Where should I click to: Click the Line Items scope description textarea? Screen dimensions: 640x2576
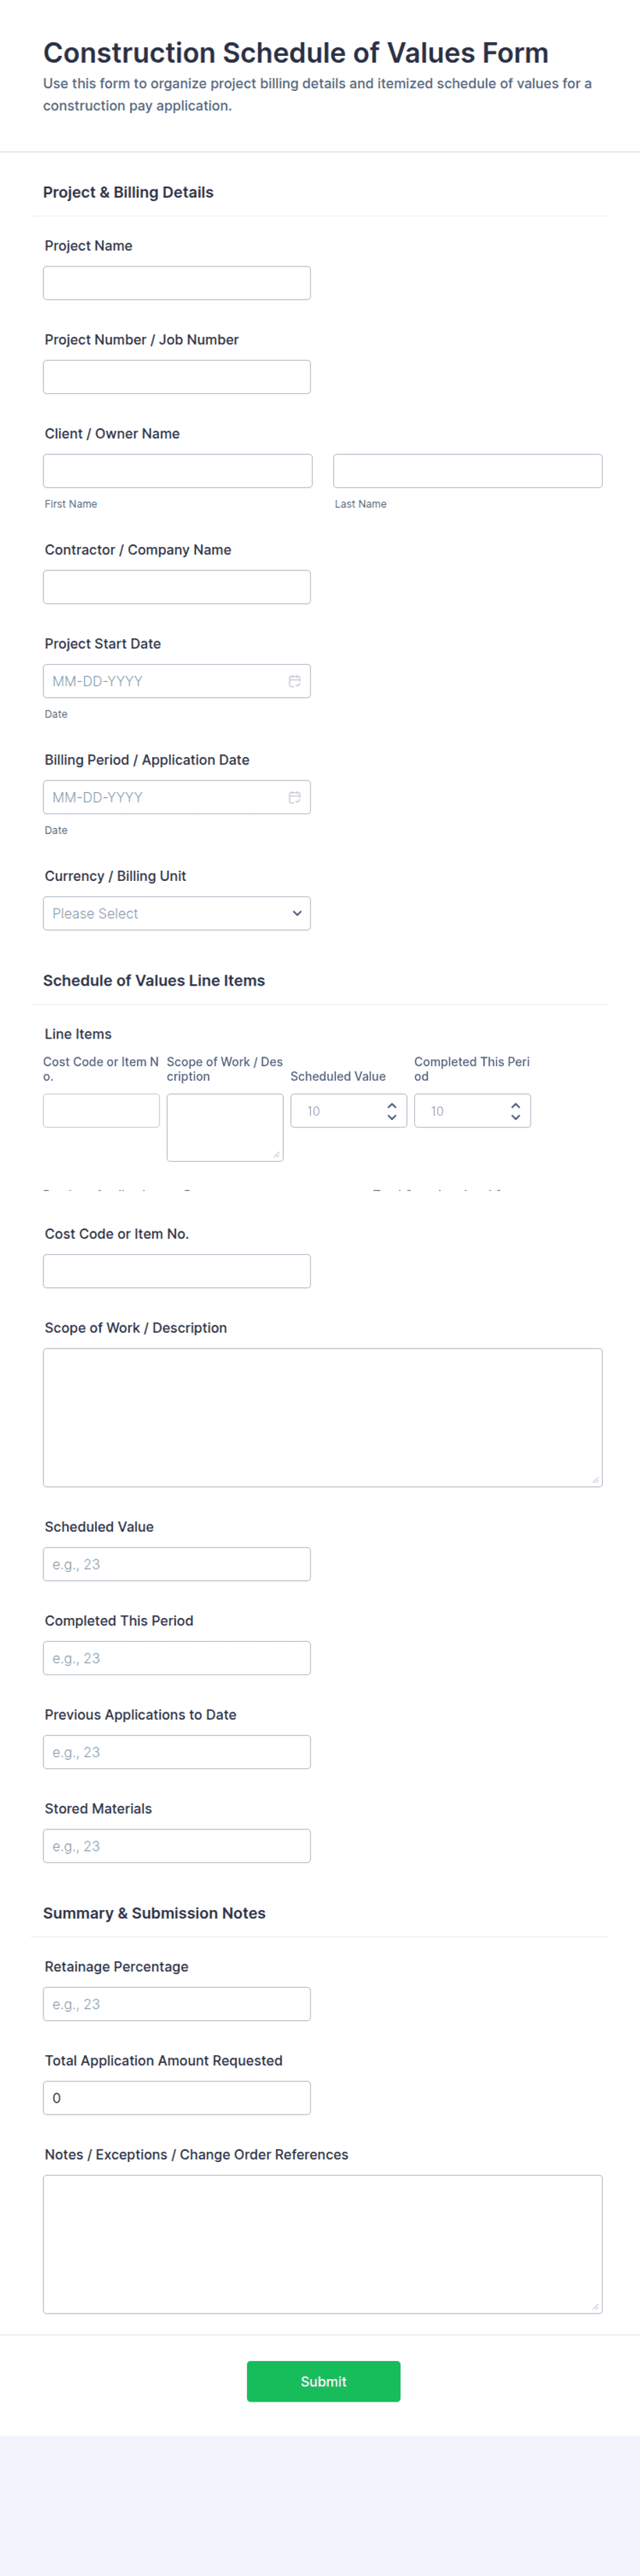[224, 1128]
